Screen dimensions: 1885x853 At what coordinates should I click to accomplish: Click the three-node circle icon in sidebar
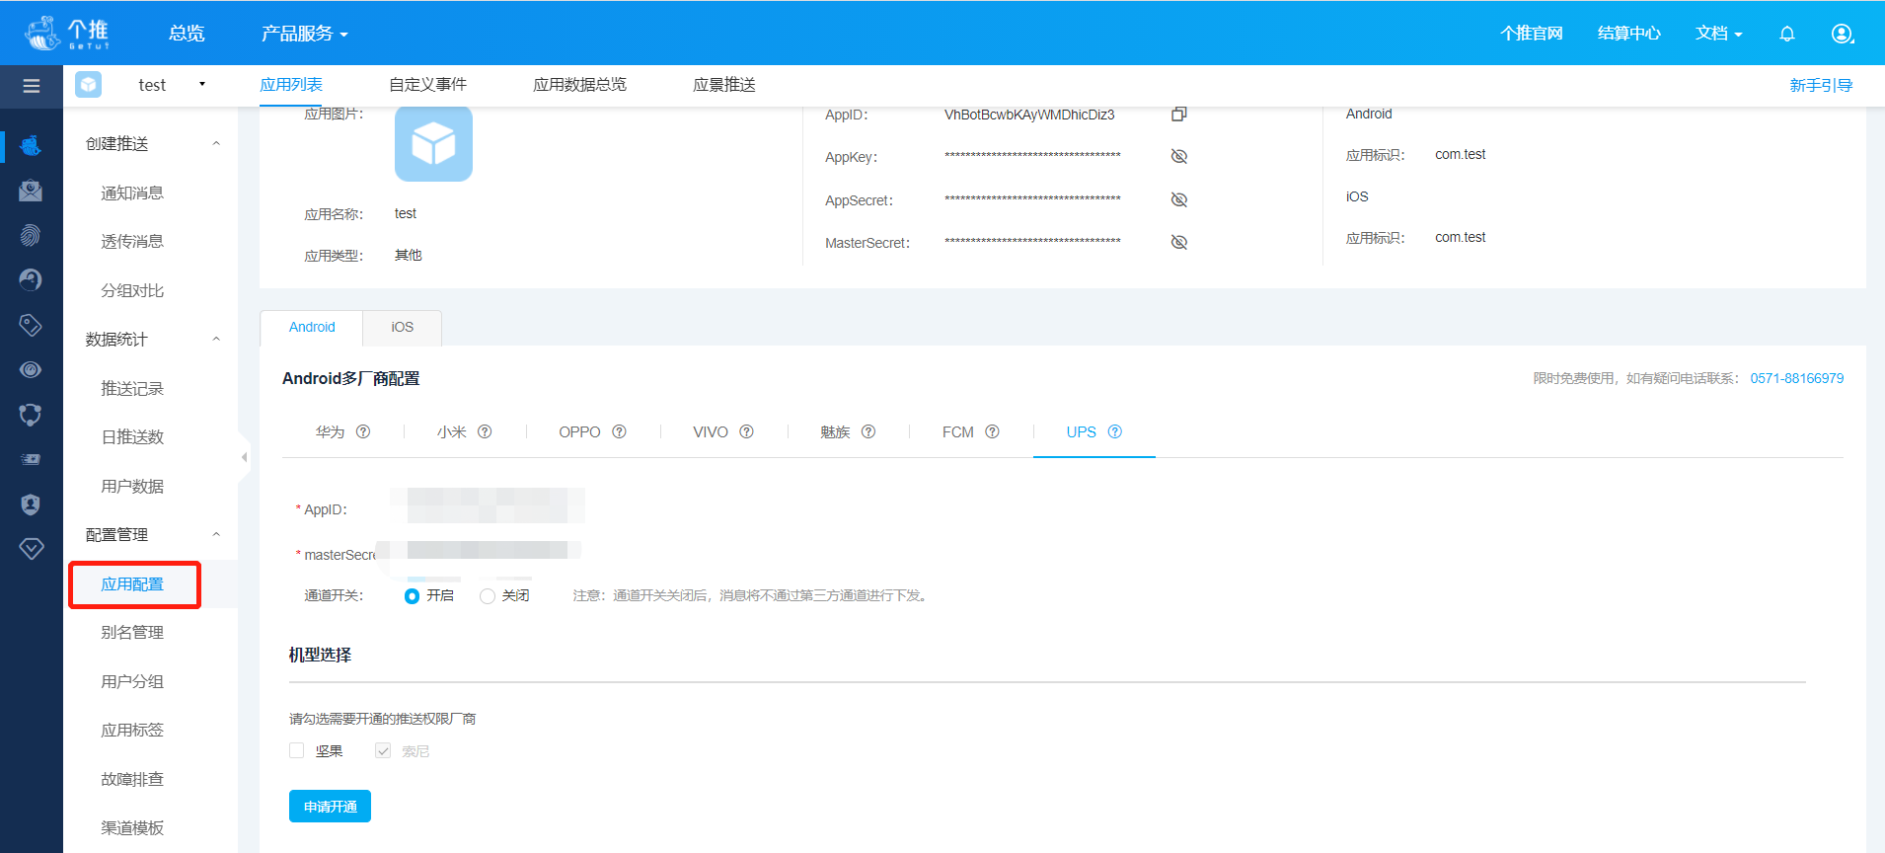31,415
